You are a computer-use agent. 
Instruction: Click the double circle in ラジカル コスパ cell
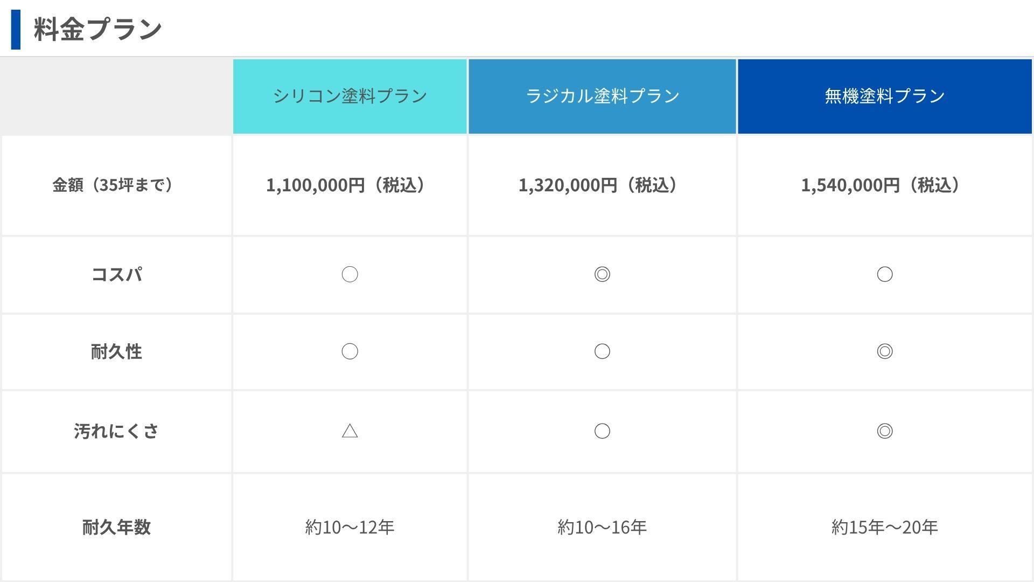click(x=602, y=274)
